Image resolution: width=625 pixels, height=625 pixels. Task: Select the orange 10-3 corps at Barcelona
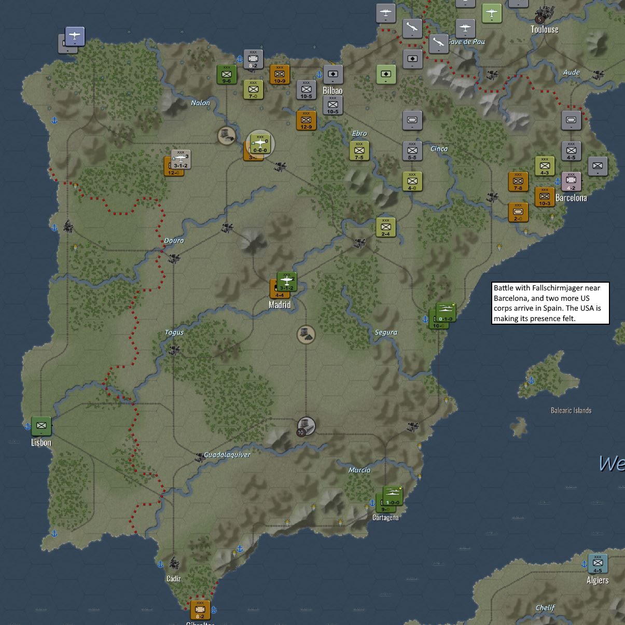[x=544, y=197]
